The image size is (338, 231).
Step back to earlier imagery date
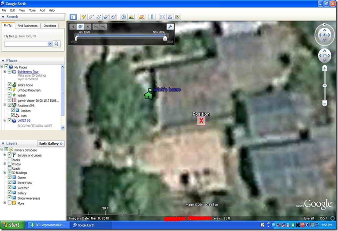(x=73, y=26)
